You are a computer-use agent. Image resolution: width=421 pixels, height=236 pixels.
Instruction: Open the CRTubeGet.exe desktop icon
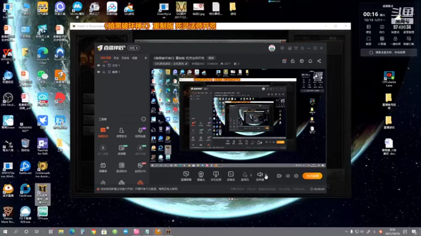tap(389, 79)
